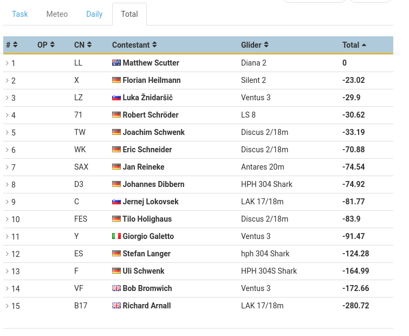Select contestant name Florian Heilmann
The width and height of the screenshot is (409, 336).
pos(152,80)
